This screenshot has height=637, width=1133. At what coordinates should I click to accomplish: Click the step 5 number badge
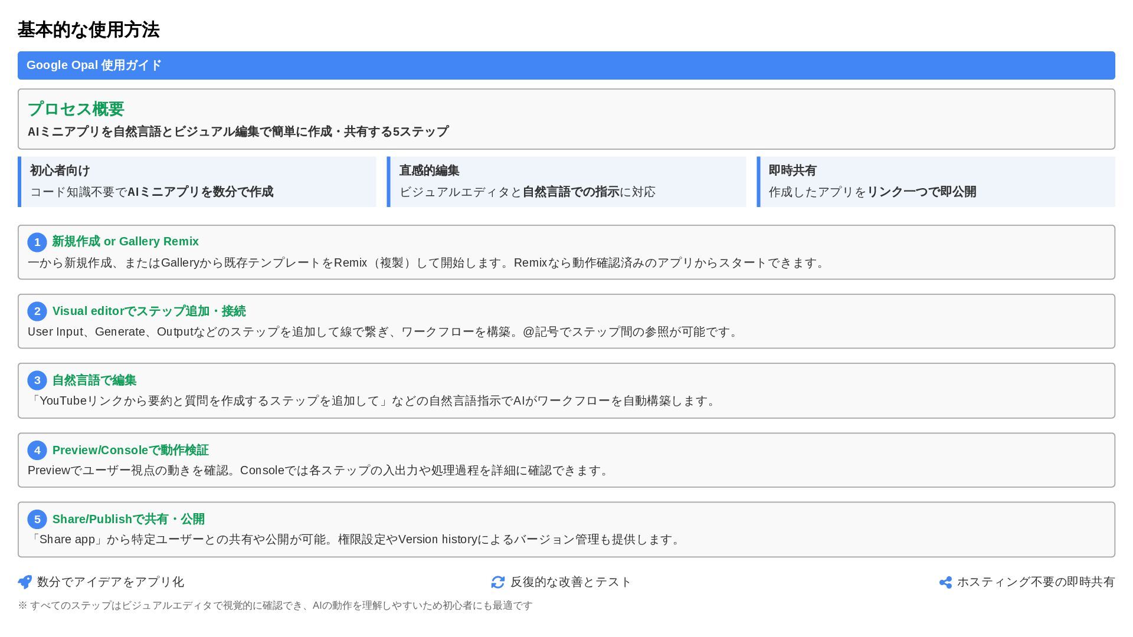pos(37,520)
